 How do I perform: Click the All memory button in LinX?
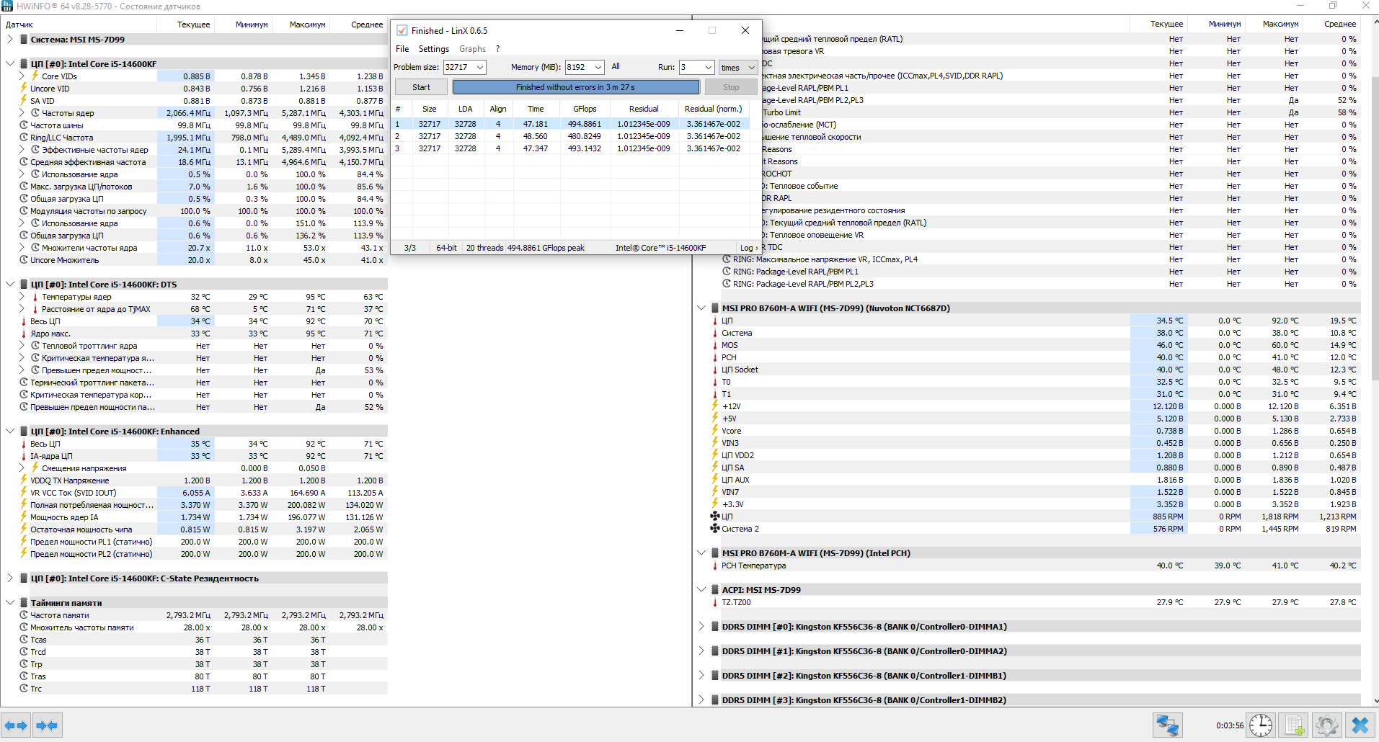pyautogui.click(x=616, y=66)
